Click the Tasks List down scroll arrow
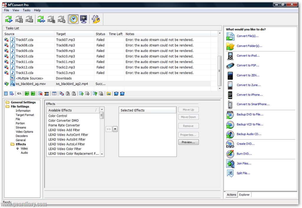Image resolution: width=302 pixels, height=208 pixels. (219, 88)
